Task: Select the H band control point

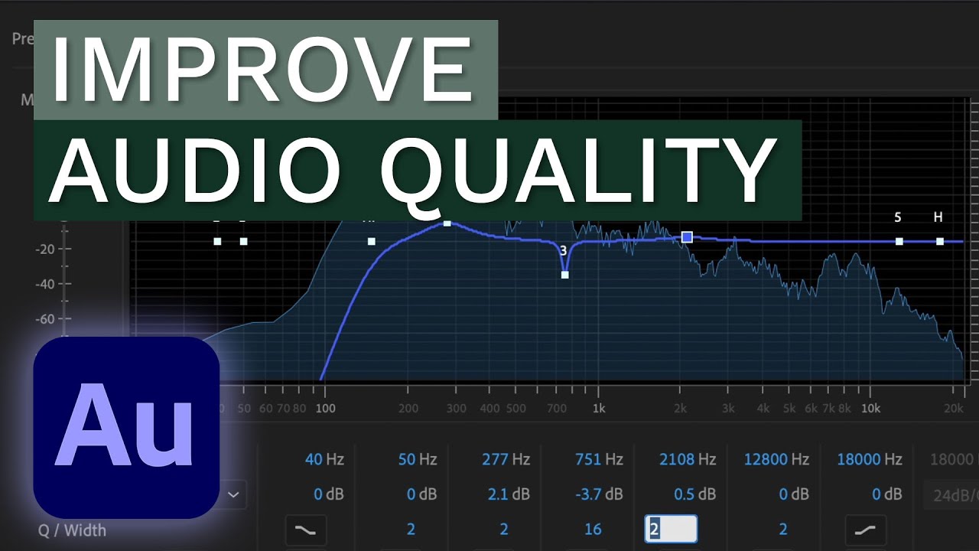Action: [939, 241]
